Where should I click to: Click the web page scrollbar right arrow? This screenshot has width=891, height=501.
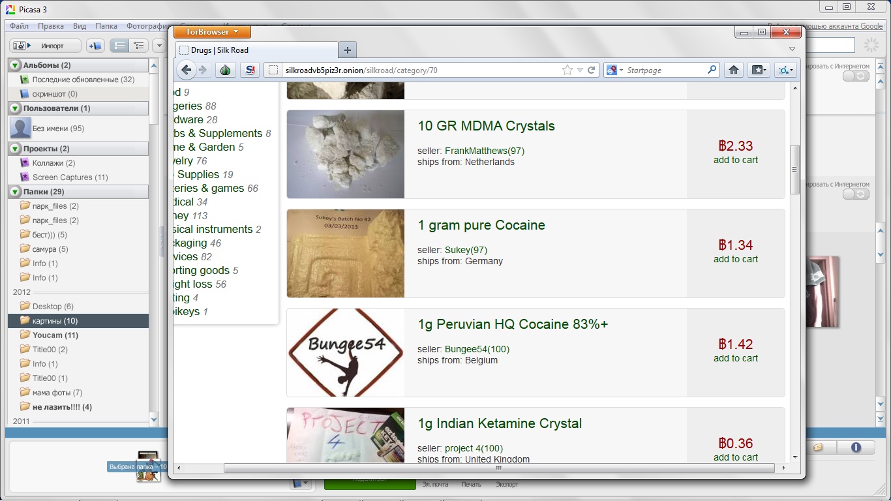point(784,468)
